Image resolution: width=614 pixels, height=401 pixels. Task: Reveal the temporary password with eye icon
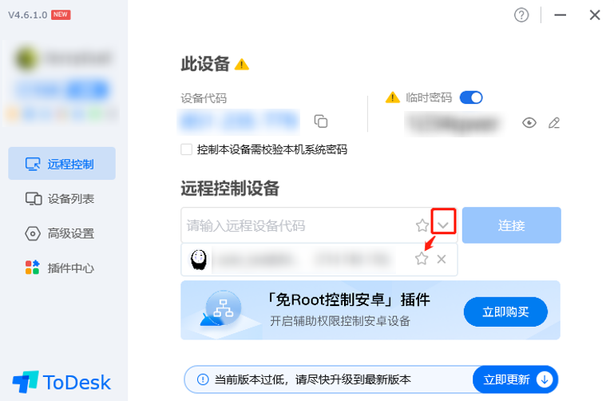pos(529,123)
